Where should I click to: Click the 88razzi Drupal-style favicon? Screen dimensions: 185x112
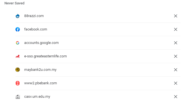pos(18,16)
